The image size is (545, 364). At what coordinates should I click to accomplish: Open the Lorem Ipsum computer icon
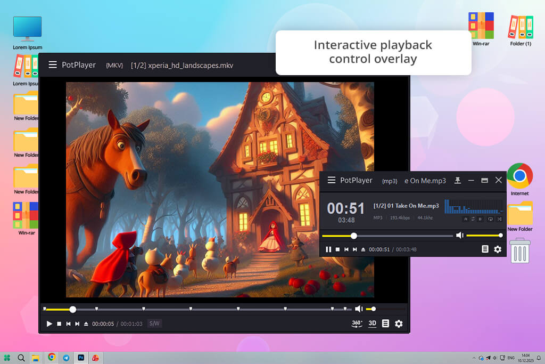(x=28, y=33)
